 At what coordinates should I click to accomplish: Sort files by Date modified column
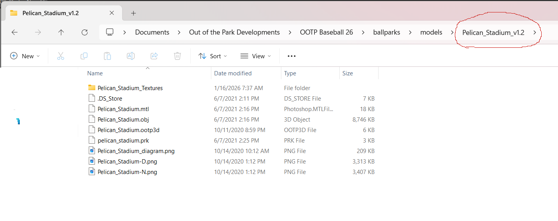point(233,73)
